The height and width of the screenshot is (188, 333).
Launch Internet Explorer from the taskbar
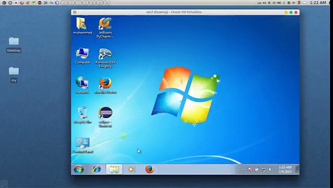[x=96, y=169]
